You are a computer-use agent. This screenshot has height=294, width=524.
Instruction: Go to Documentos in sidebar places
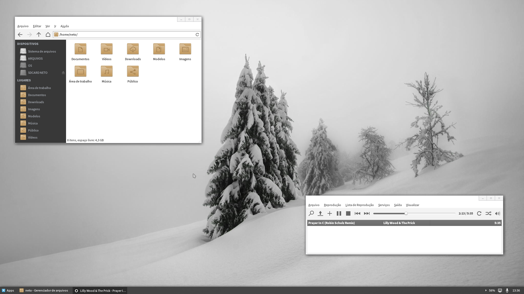pyautogui.click(x=40, y=95)
